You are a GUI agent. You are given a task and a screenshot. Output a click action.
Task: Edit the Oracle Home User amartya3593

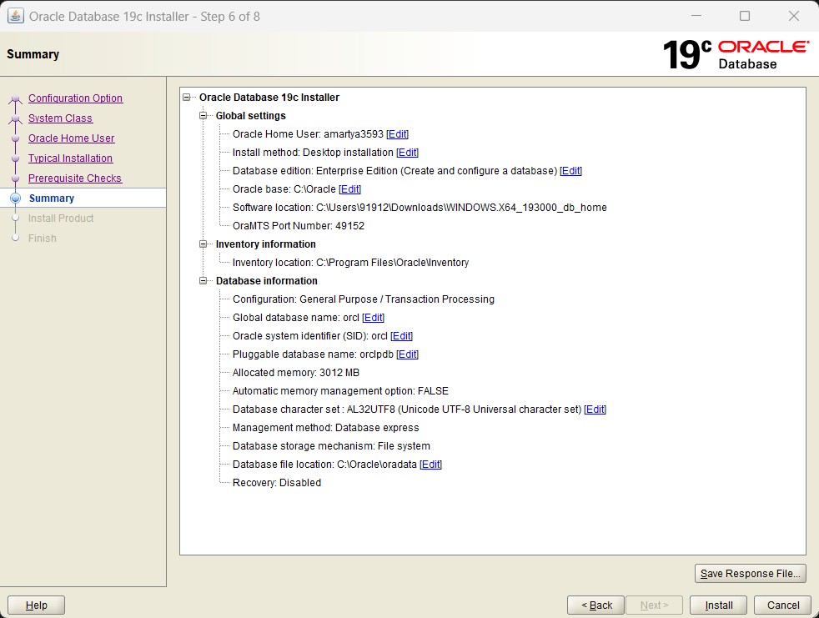(x=398, y=134)
